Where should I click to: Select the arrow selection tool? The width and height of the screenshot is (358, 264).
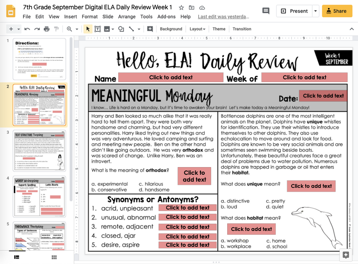click(88, 29)
